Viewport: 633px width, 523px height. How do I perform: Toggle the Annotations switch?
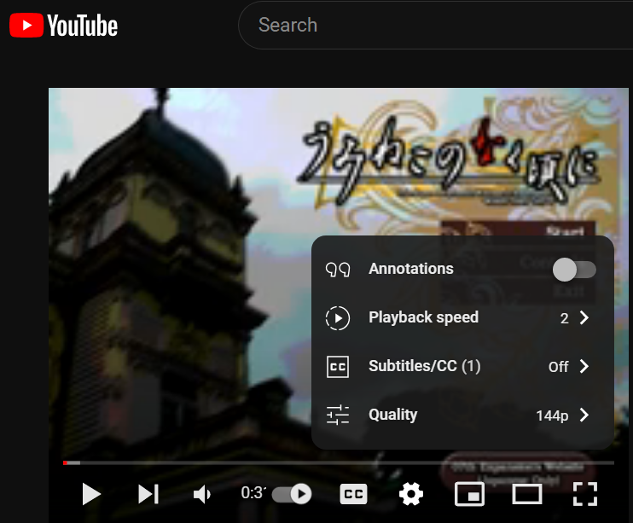click(574, 270)
